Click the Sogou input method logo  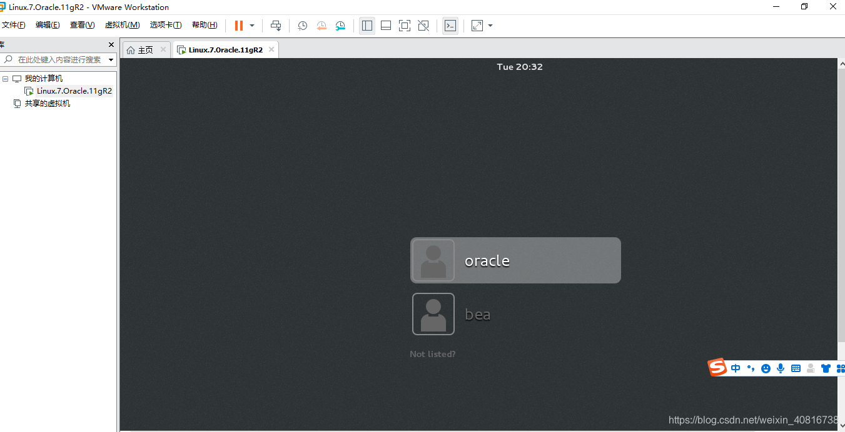[717, 368]
